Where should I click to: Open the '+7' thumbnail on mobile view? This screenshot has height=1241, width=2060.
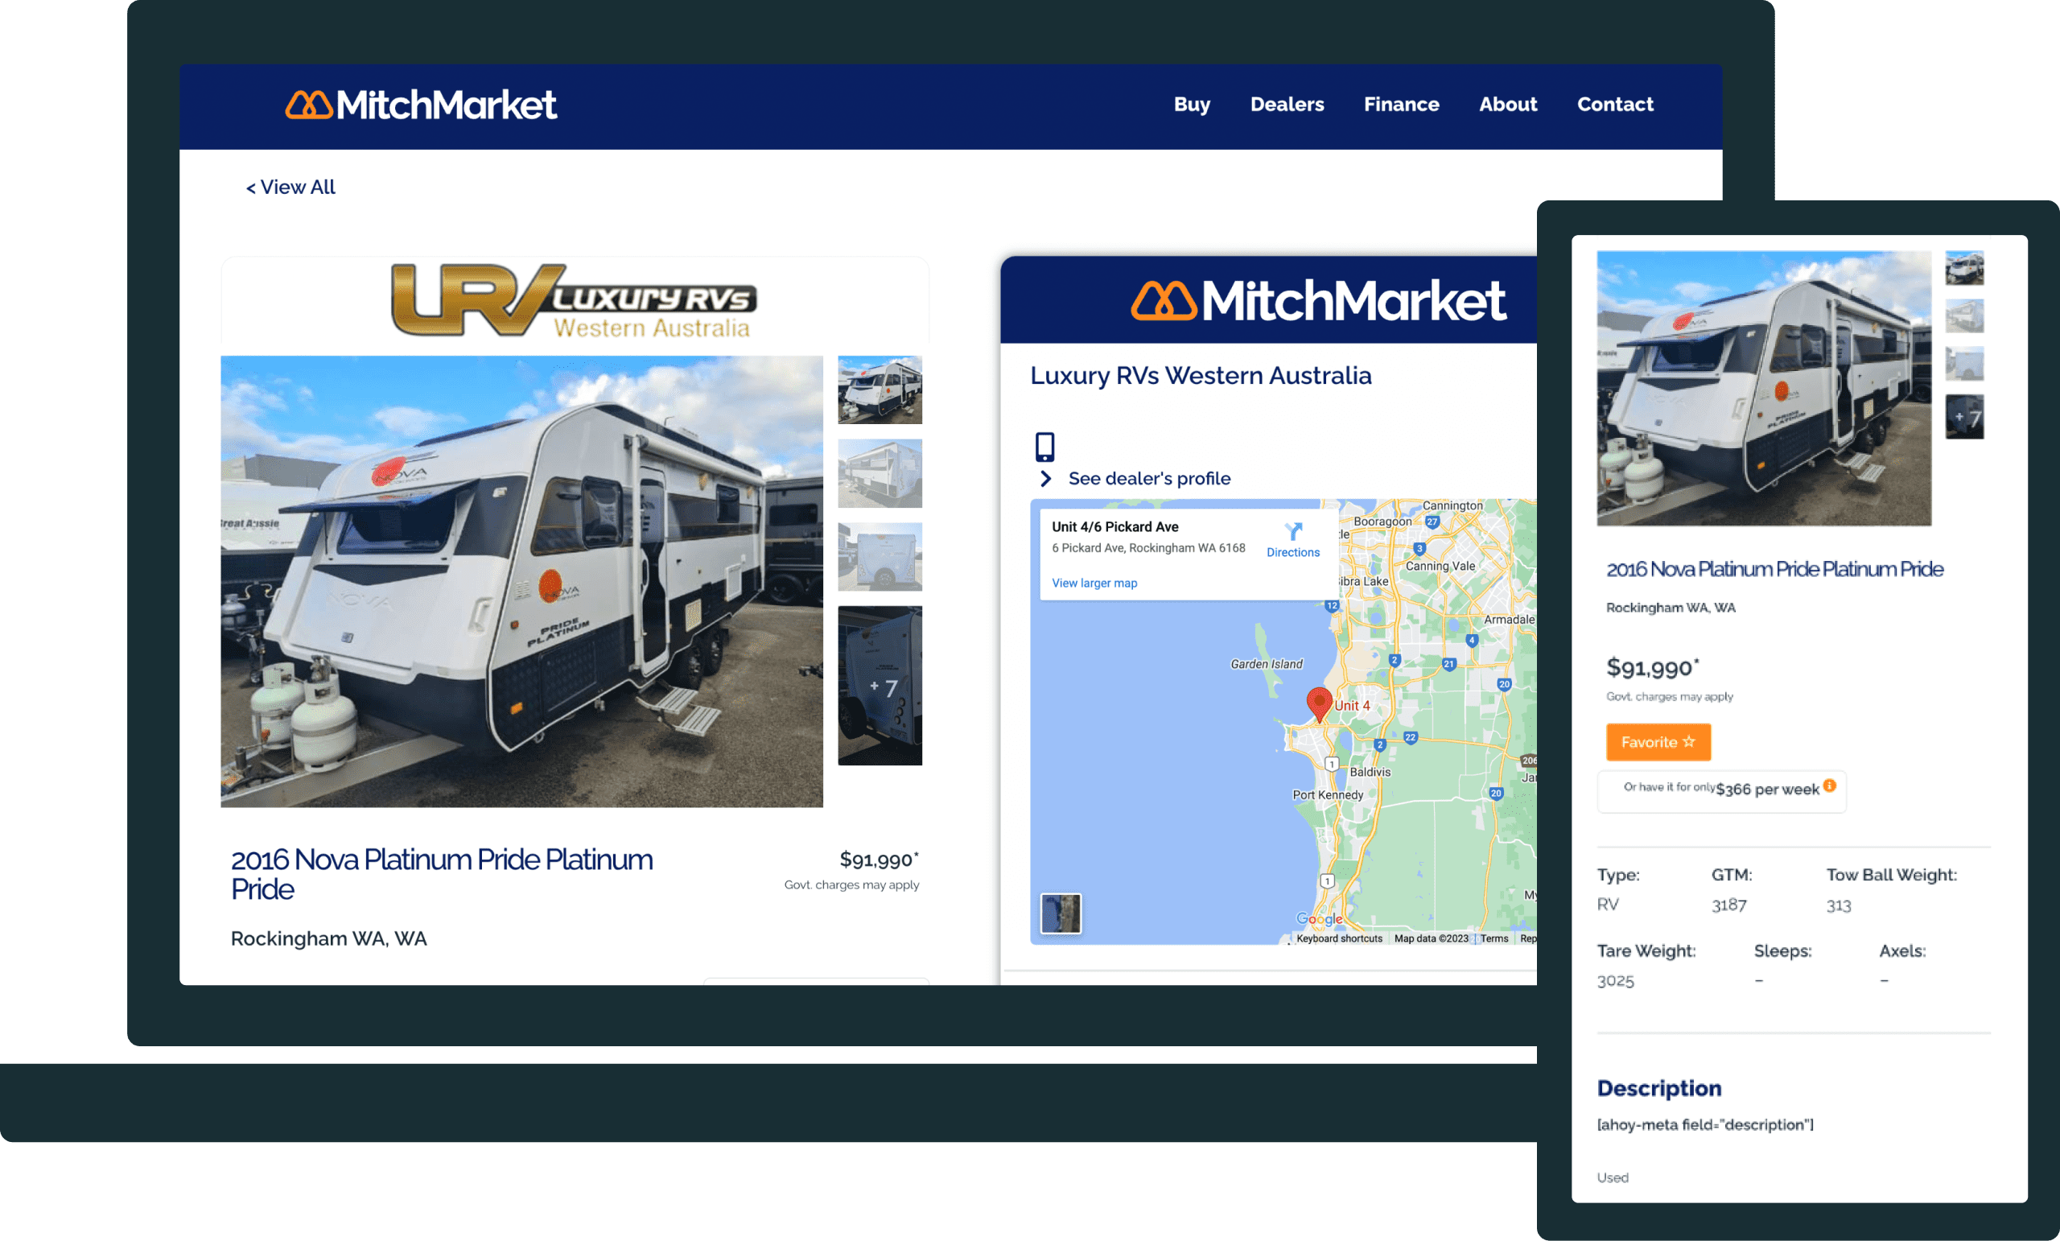point(1964,416)
